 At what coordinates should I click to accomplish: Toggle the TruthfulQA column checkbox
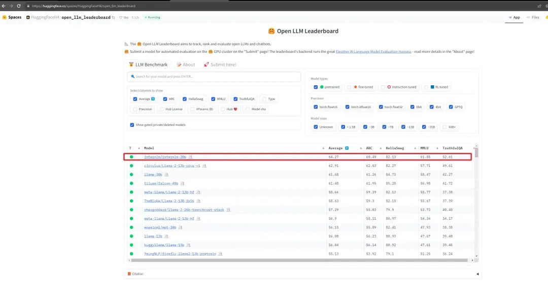[x=235, y=99]
